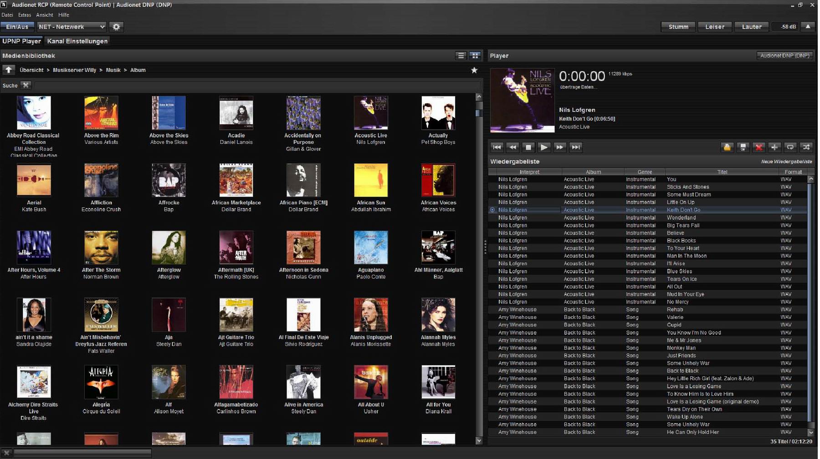Jump to the previous track
The width and height of the screenshot is (820, 459).
coord(497,147)
